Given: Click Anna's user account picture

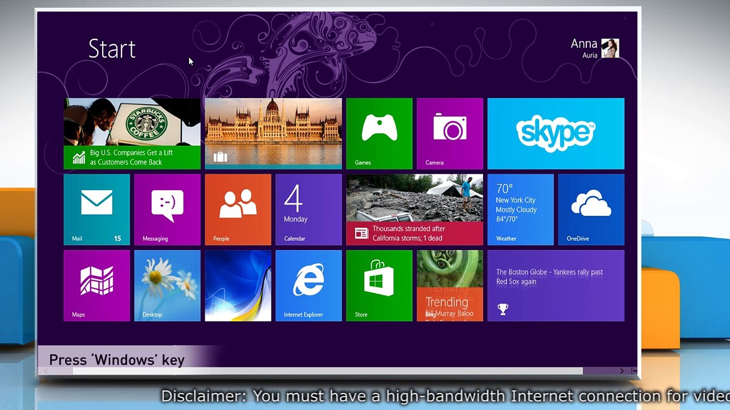Looking at the screenshot, I should coord(610,48).
